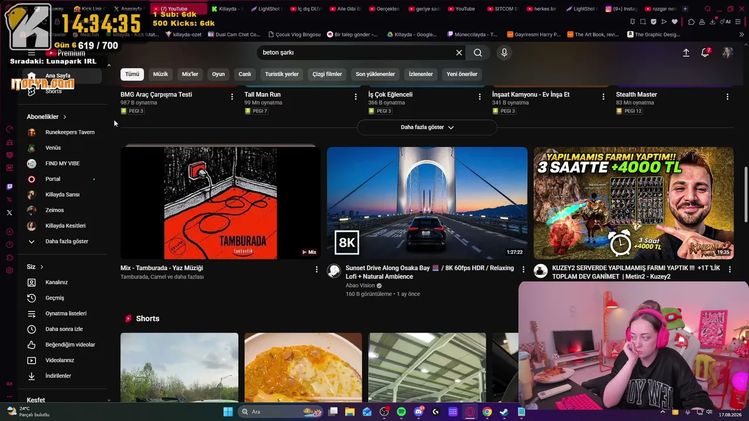749x421 pixels.
Task: Open Google Chrome from the taskbar
Action: pos(487,412)
